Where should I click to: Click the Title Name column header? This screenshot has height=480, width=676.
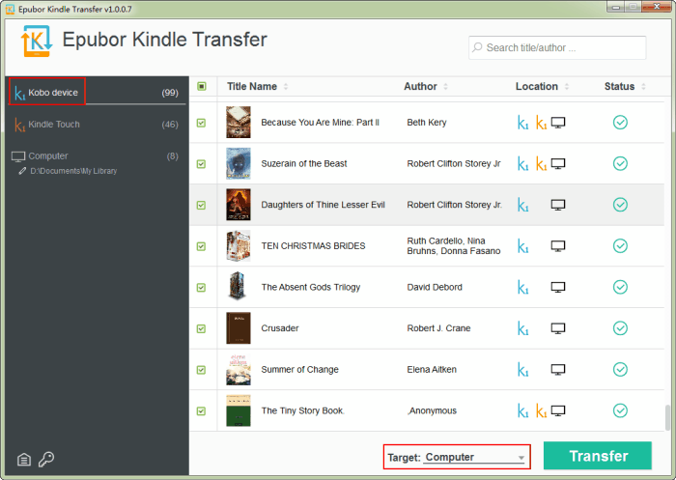click(252, 87)
